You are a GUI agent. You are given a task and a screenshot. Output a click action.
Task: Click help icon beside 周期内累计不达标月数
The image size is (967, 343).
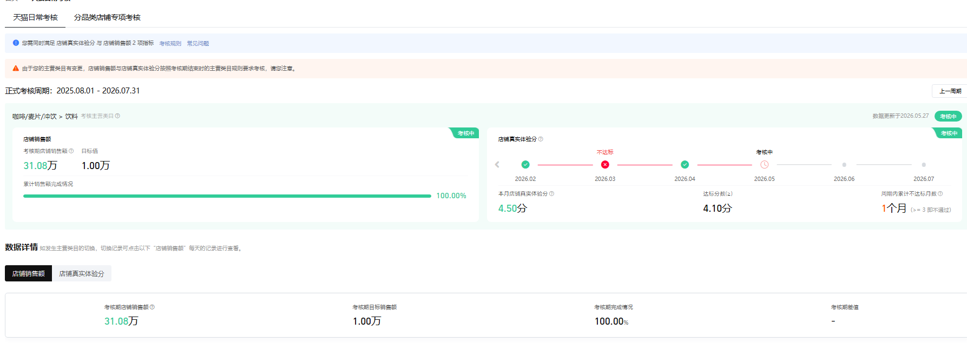coord(940,194)
